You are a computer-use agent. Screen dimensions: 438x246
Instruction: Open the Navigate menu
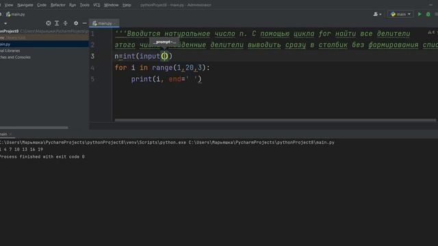(x=25, y=5)
